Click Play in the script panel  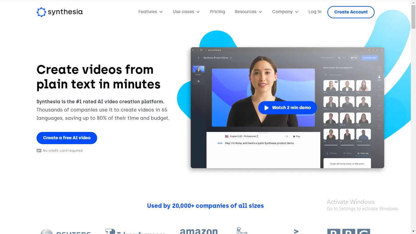(297, 136)
